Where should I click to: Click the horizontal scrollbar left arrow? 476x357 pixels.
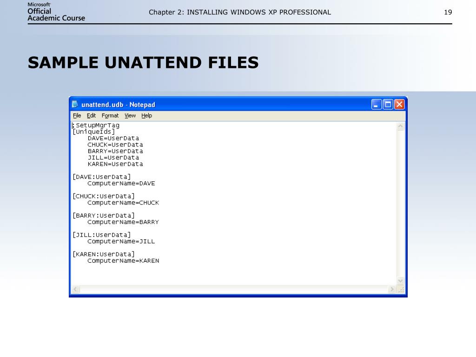click(76, 289)
